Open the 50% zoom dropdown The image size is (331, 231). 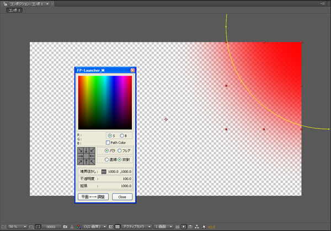[x=18, y=227]
